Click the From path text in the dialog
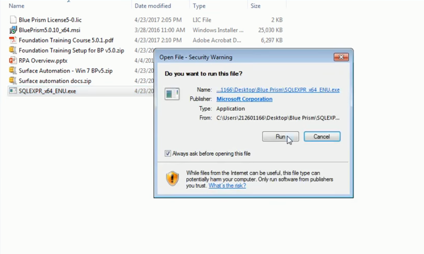424x254 pixels. (x=278, y=118)
